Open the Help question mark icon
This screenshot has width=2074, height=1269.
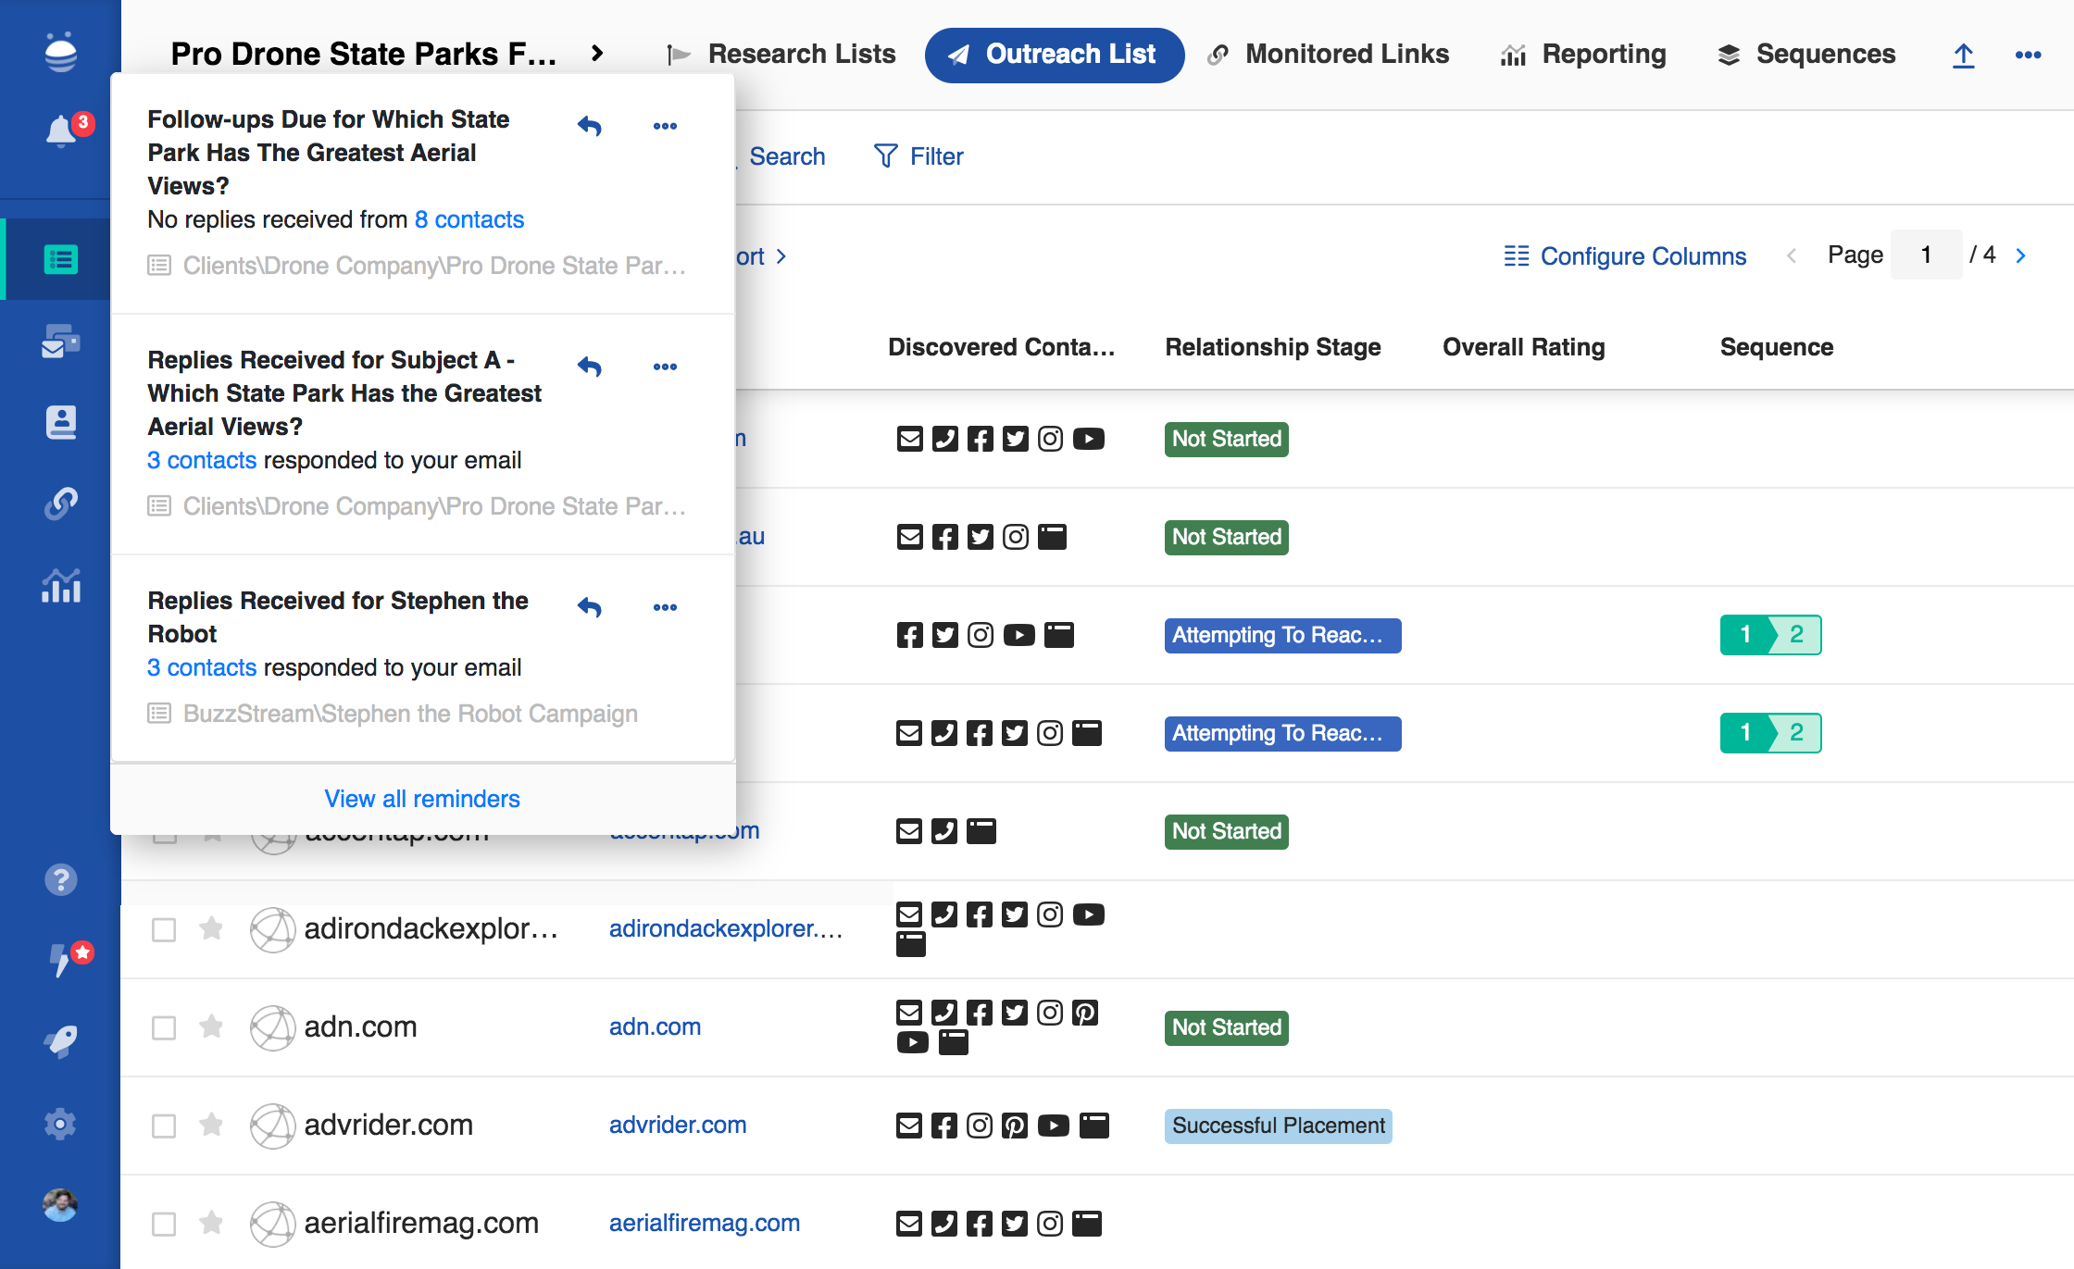click(61, 879)
